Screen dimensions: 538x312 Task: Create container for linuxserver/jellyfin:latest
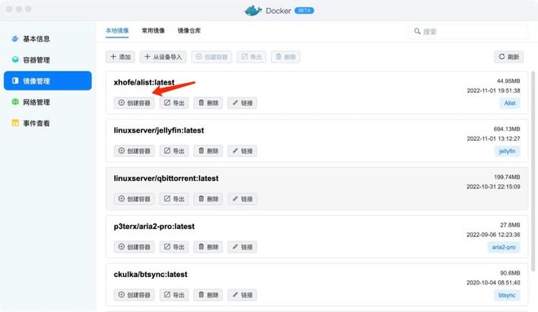tap(134, 151)
